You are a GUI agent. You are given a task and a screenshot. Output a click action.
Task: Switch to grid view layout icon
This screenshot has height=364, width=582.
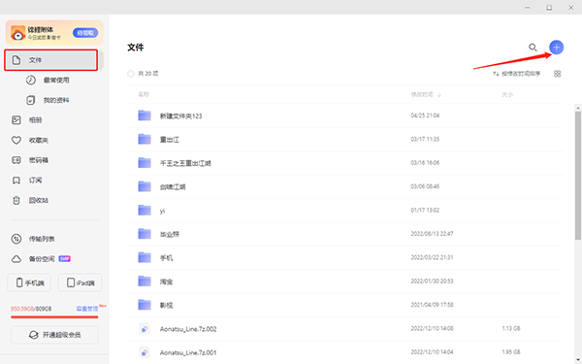click(557, 74)
